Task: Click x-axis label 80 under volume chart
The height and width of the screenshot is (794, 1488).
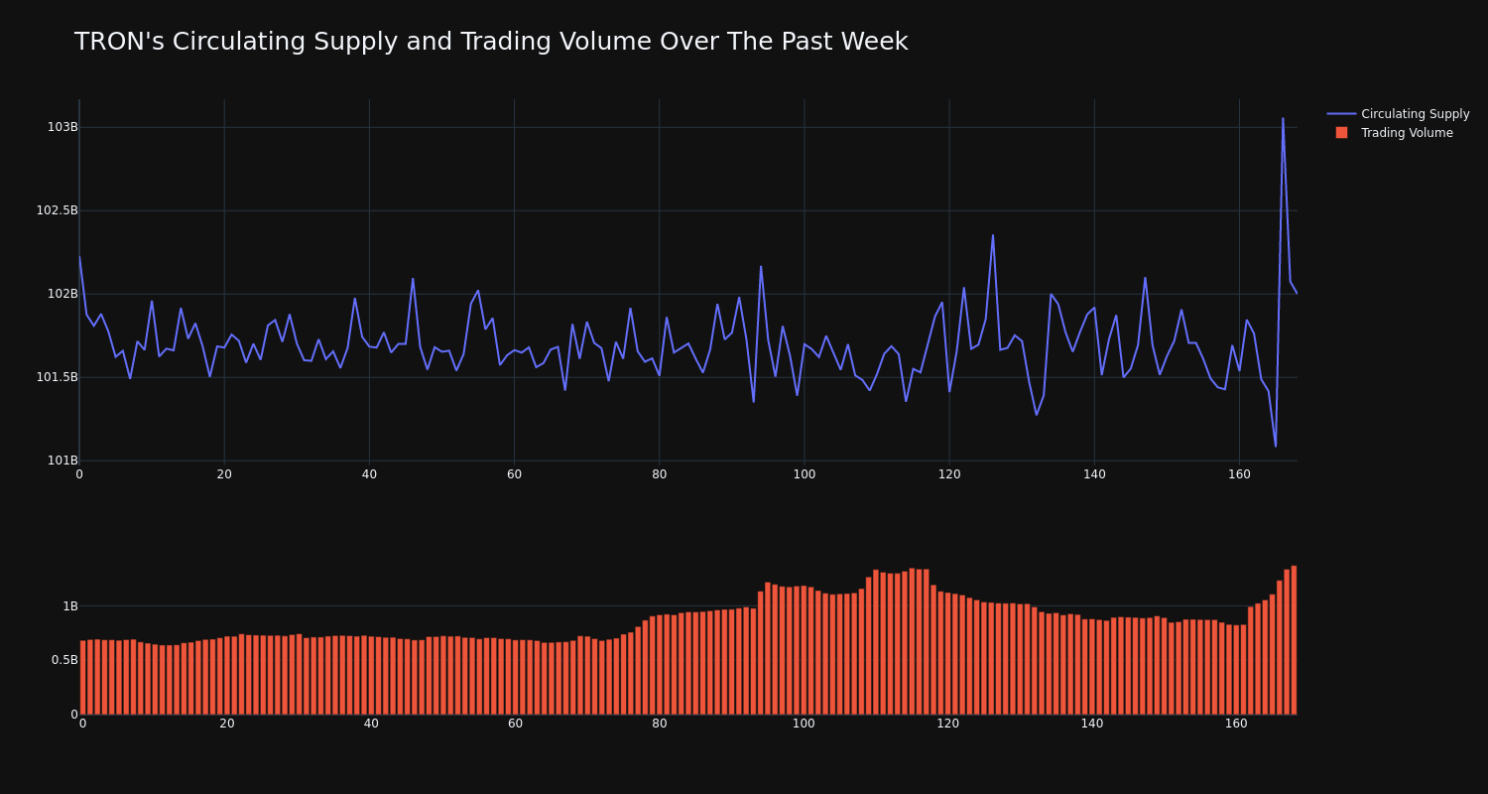Action: click(x=660, y=724)
